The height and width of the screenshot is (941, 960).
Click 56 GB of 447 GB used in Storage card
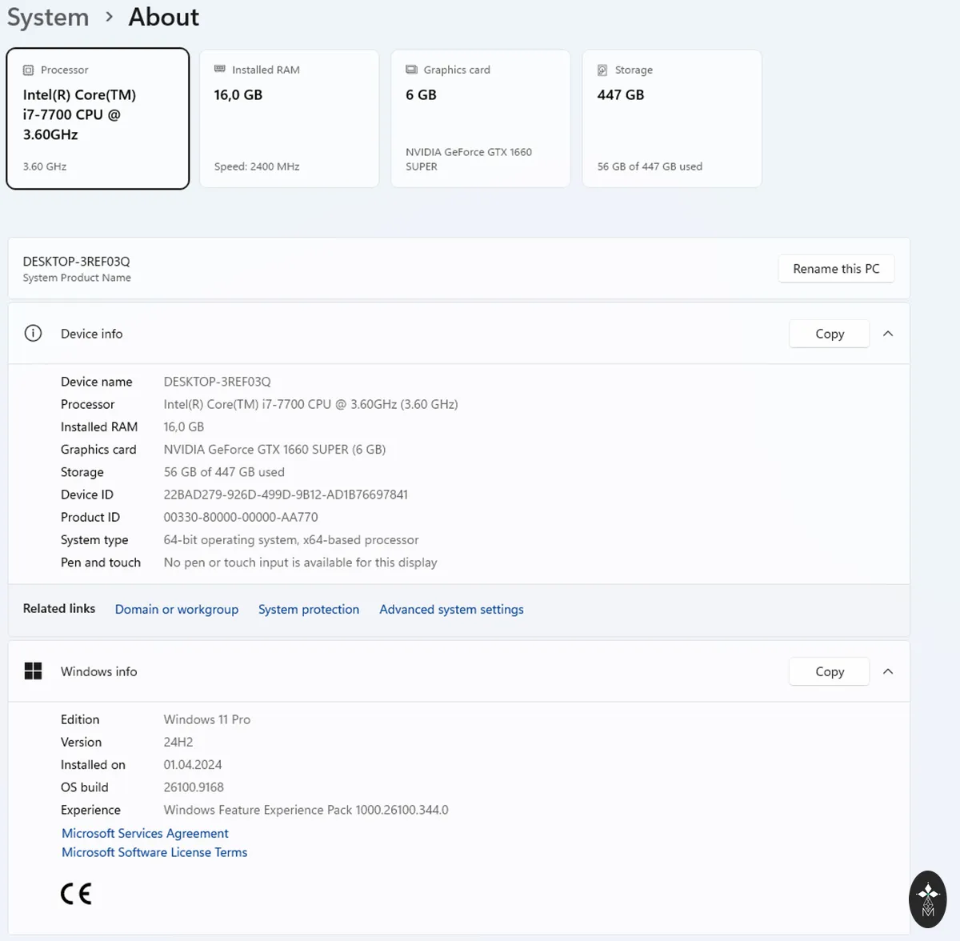(x=650, y=166)
